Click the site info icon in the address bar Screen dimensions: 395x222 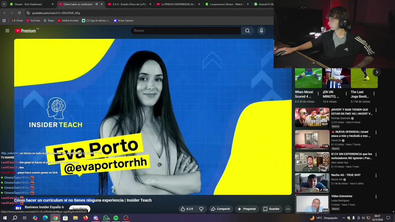tap(28, 13)
